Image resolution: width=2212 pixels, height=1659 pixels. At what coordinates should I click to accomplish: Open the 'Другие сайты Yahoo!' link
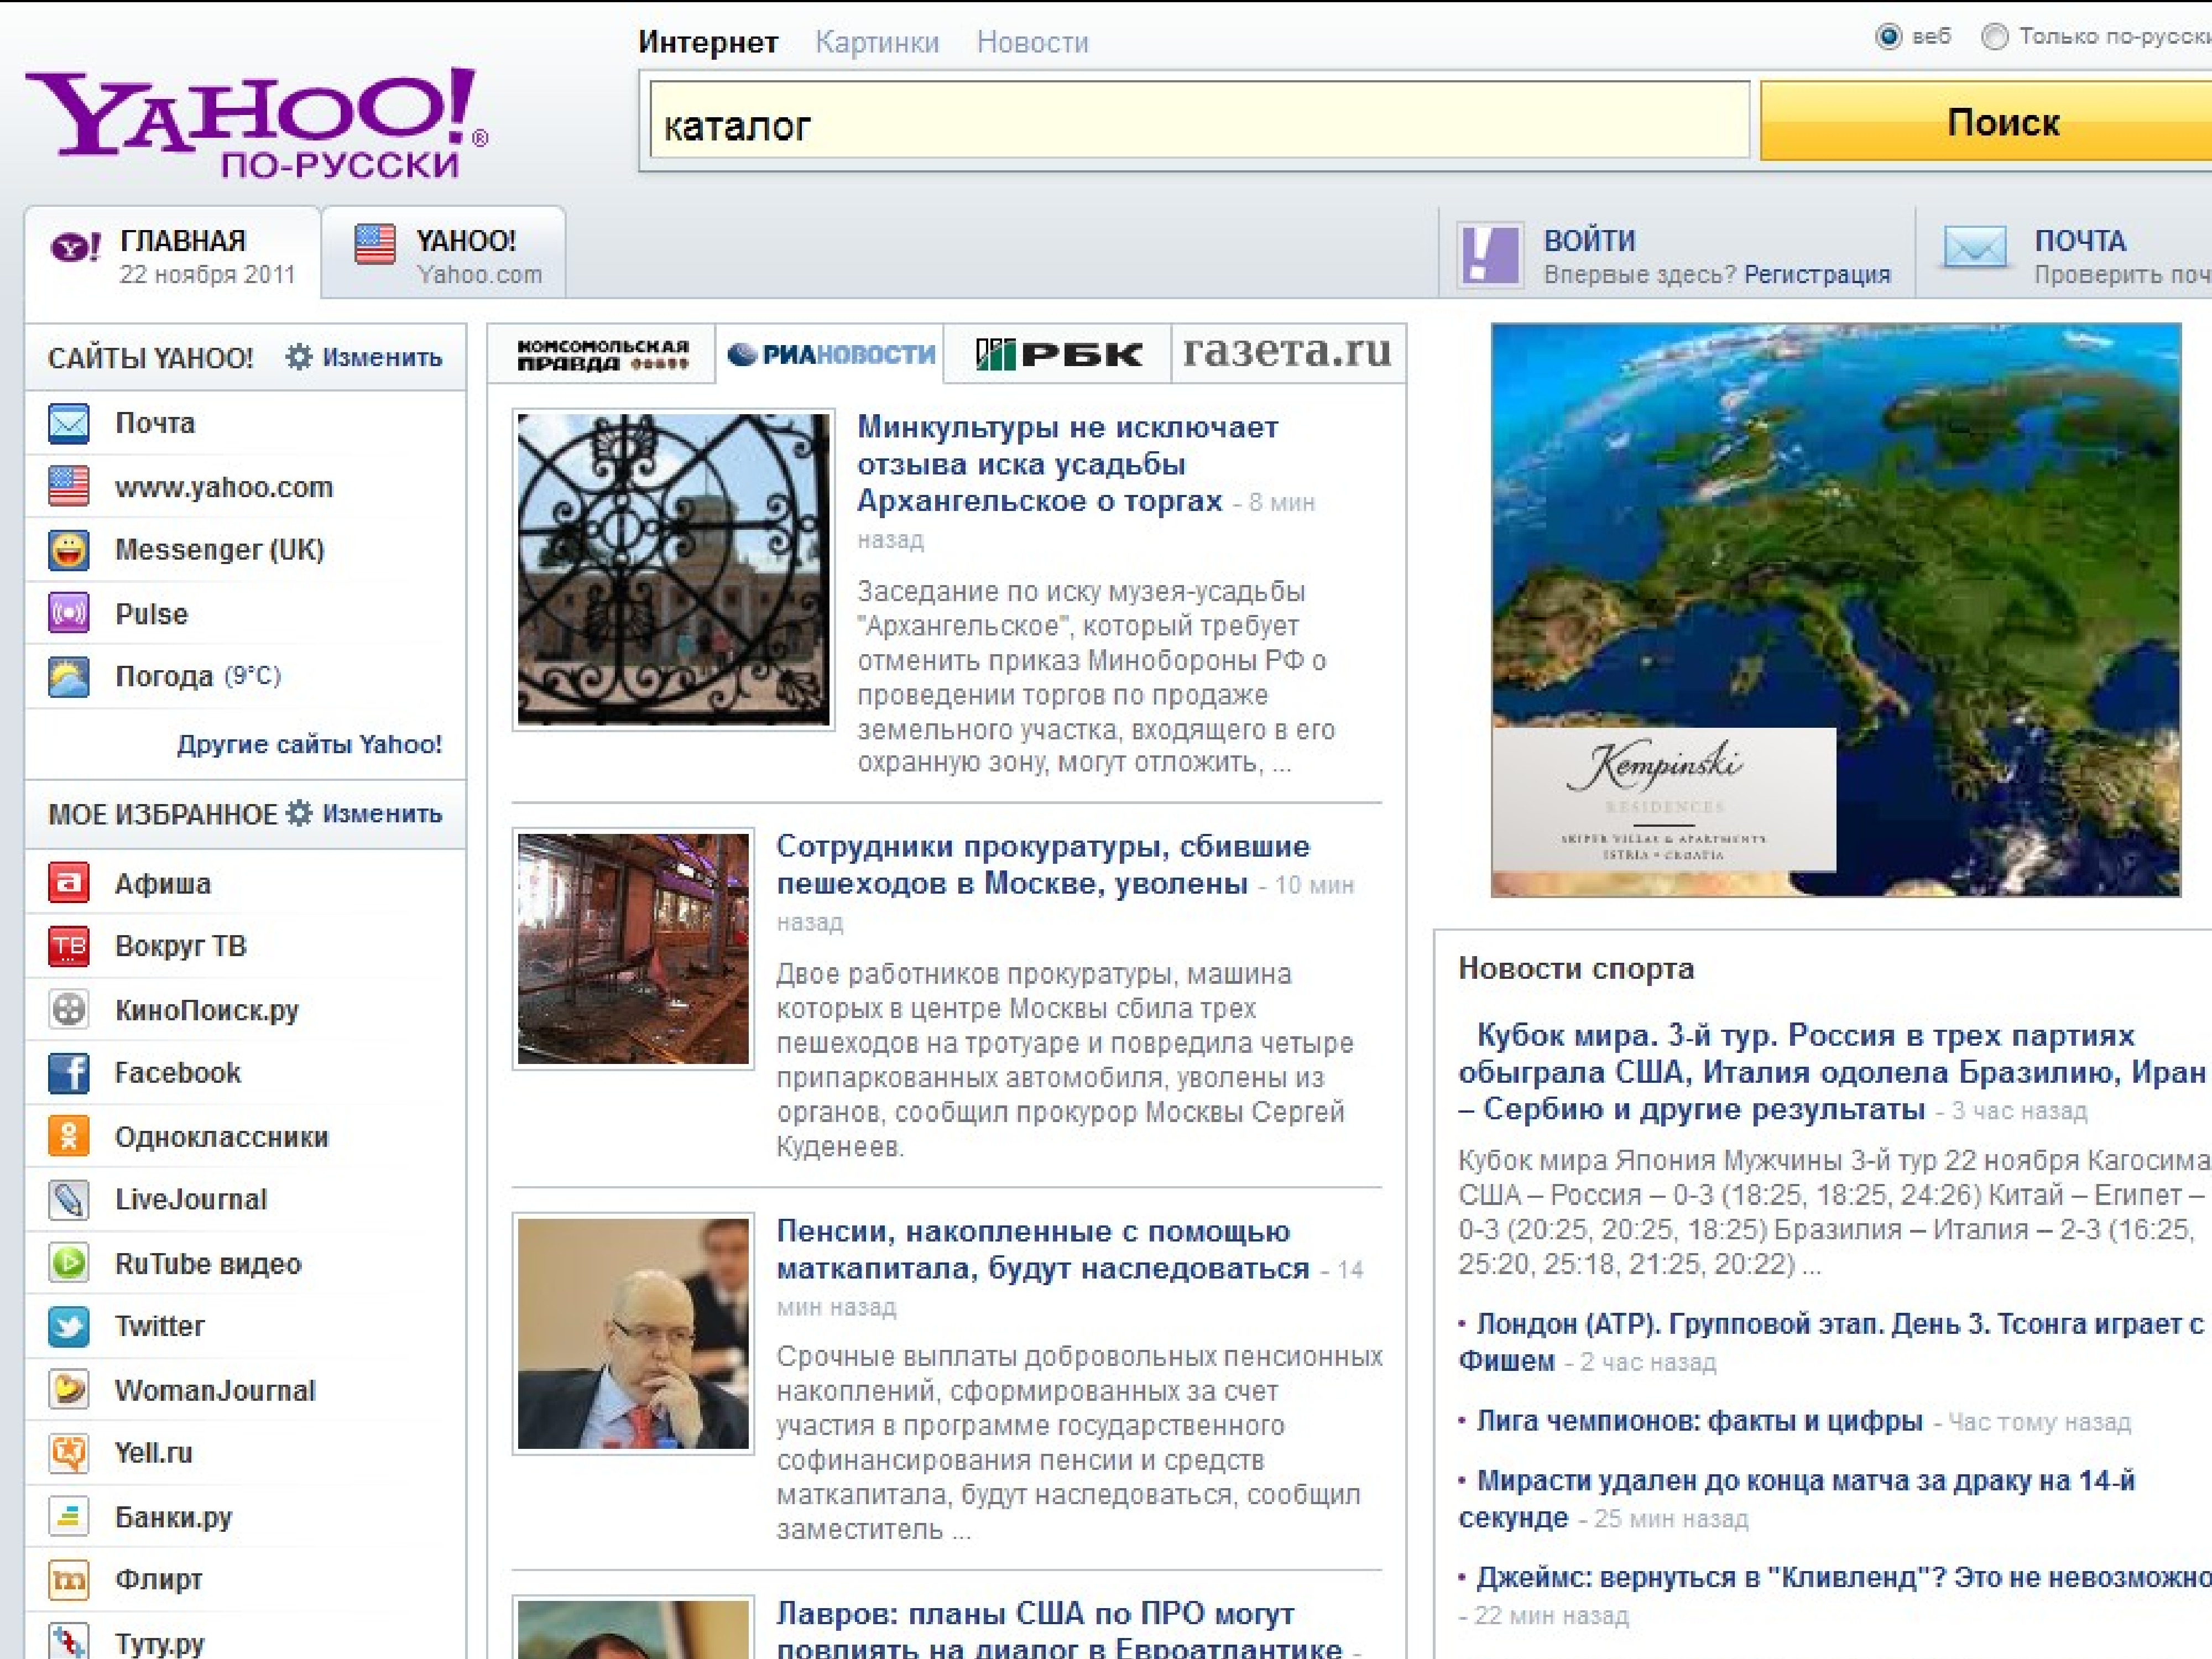(309, 744)
